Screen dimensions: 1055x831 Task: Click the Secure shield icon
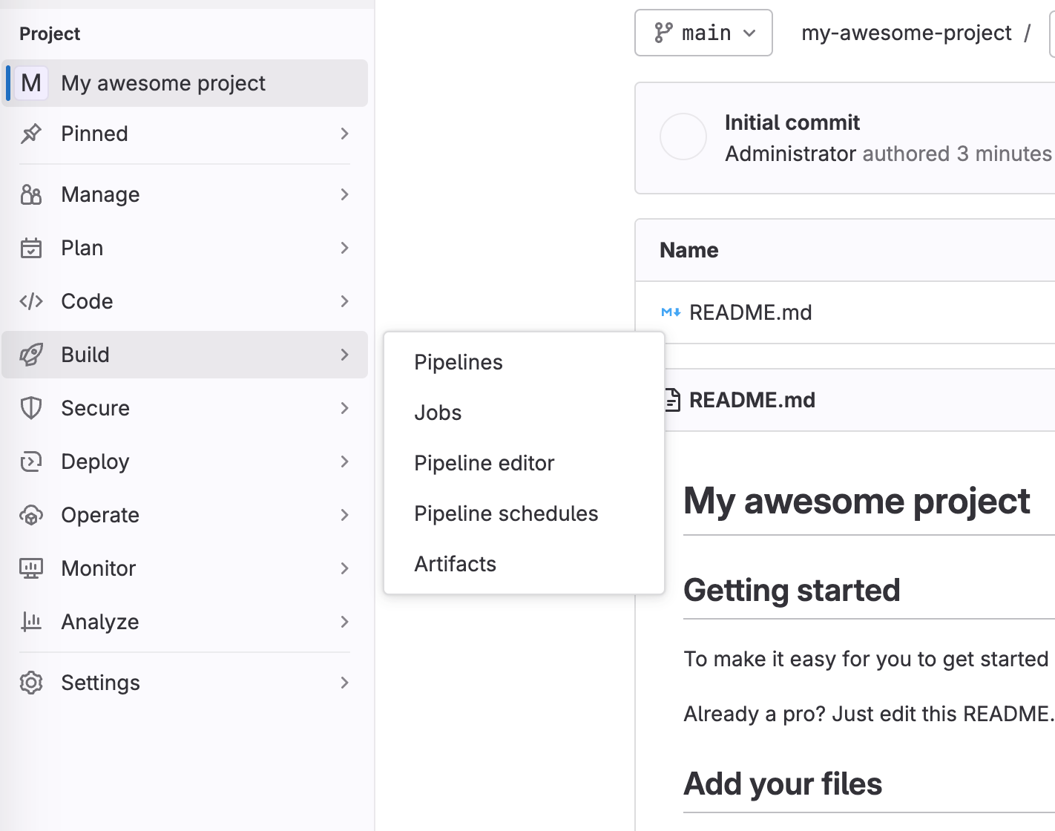click(31, 408)
